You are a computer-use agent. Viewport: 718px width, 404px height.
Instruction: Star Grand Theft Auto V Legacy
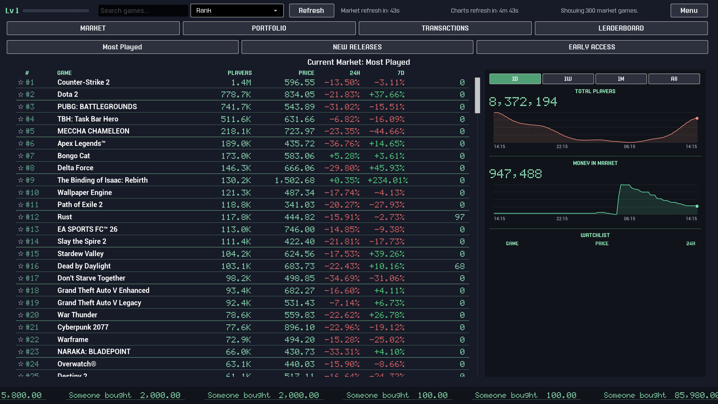point(21,303)
